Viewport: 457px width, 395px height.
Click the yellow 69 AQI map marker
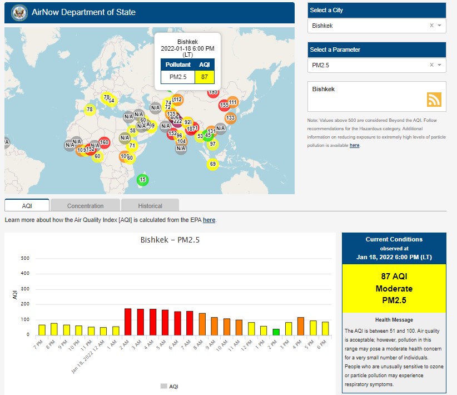coord(212,164)
